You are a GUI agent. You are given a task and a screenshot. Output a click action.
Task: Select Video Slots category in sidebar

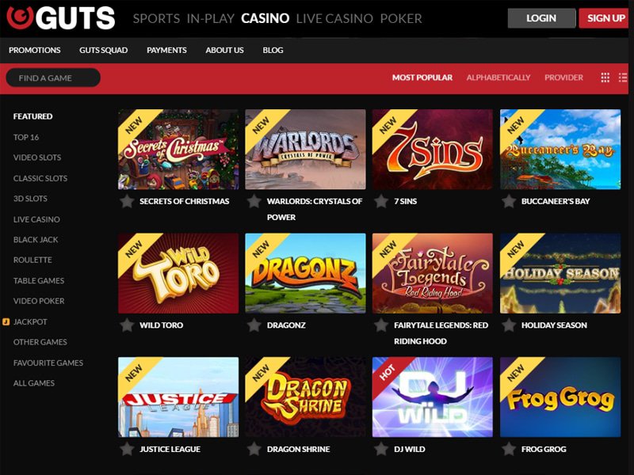click(37, 158)
